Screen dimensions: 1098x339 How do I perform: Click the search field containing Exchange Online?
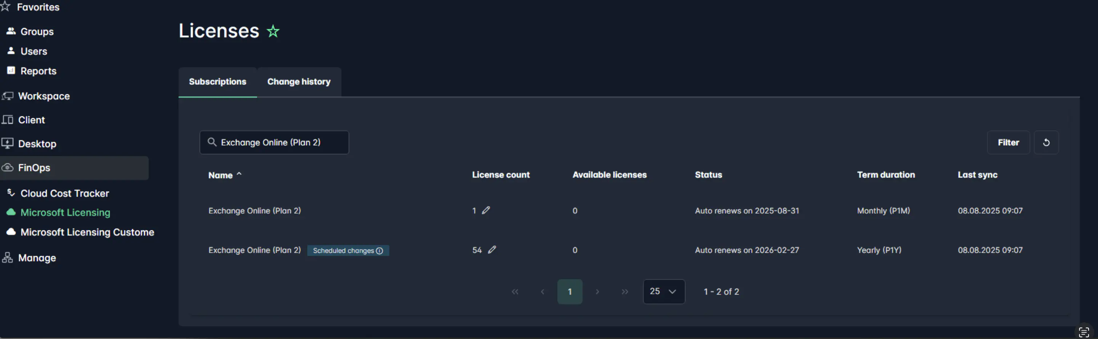point(274,143)
